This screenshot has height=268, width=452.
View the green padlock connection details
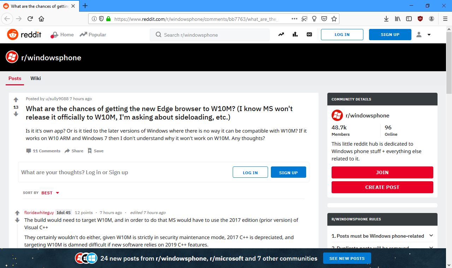[x=108, y=19]
